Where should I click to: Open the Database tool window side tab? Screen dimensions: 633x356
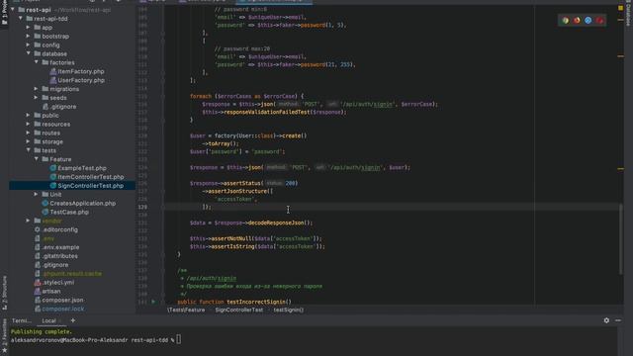628,13
